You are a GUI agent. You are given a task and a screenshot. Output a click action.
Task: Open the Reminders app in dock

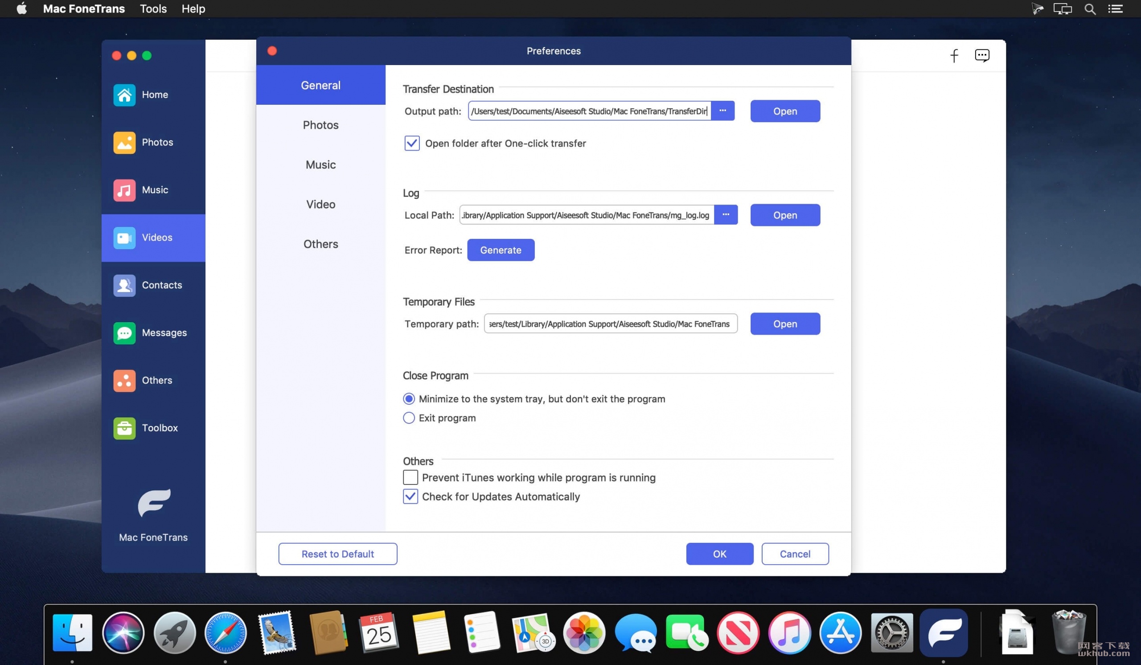pos(482,632)
